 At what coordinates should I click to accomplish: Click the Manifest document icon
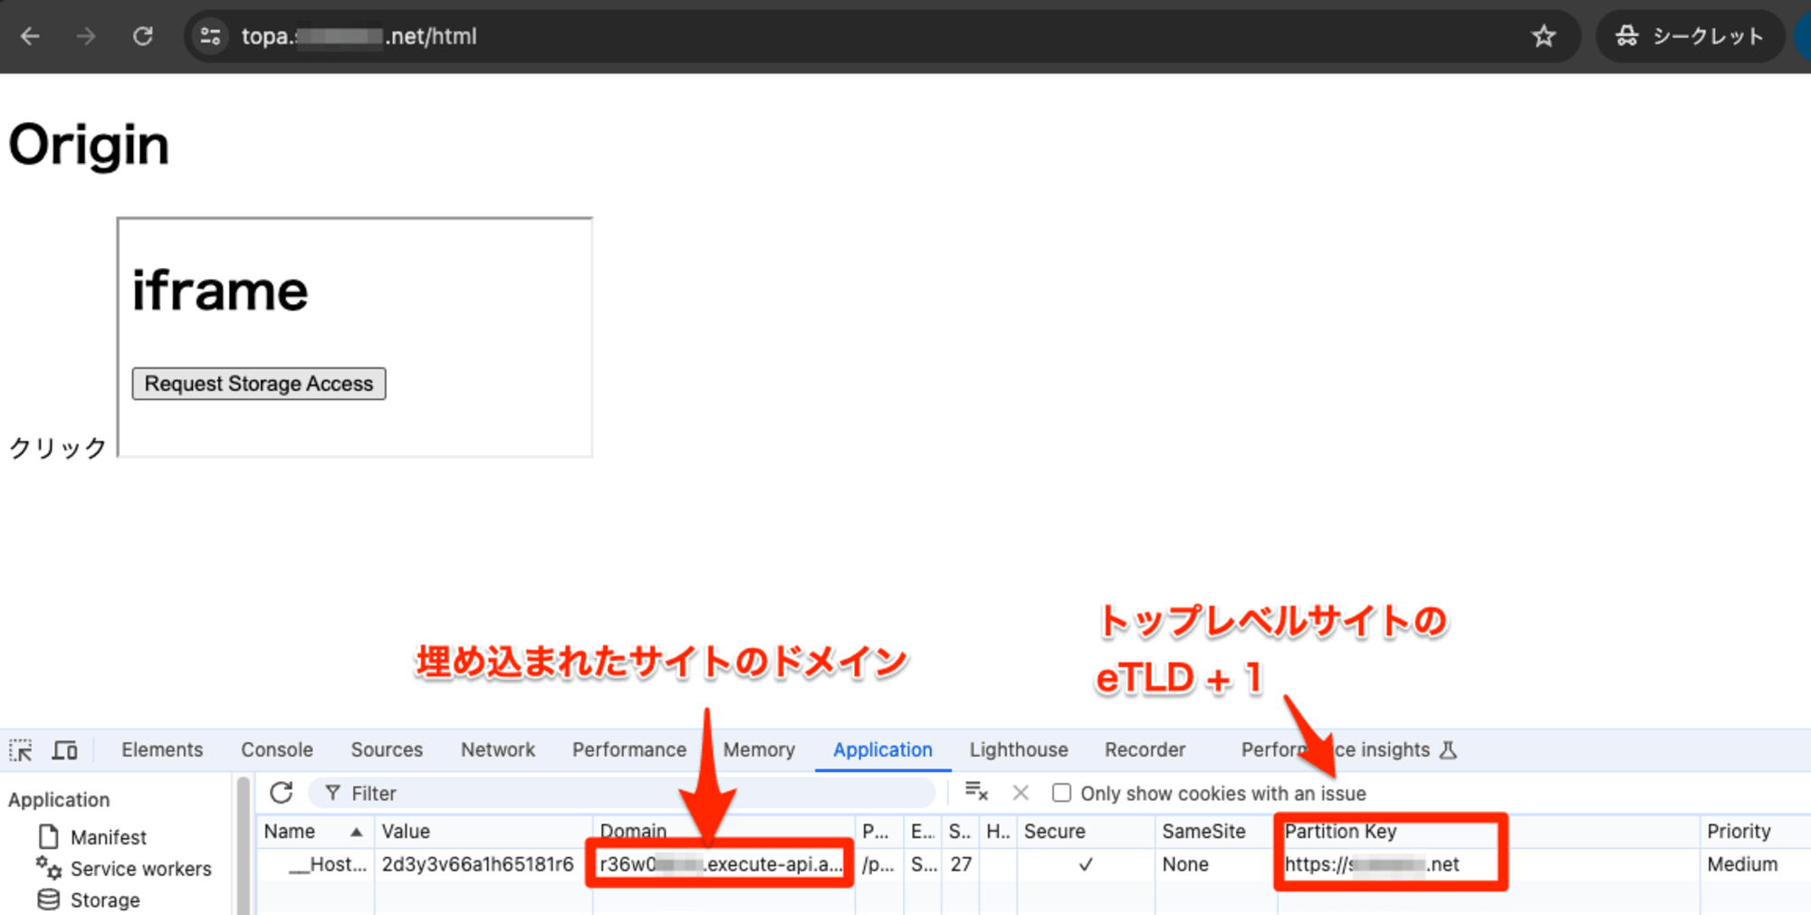point(49,836)
